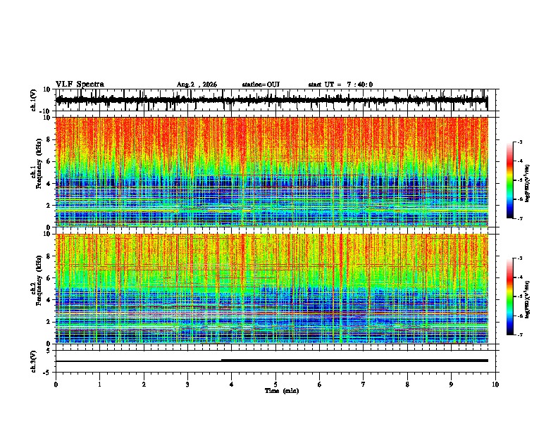
Task: Click the ch.1 voltage waveform trace panel
Action: (x=275, y=100)
